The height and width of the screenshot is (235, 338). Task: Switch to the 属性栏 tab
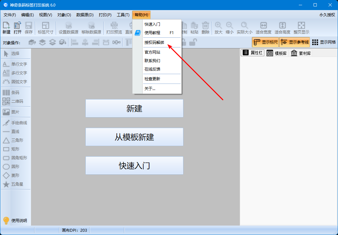click(253, 53)
